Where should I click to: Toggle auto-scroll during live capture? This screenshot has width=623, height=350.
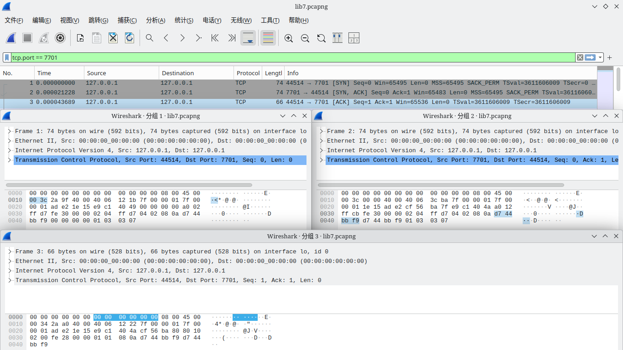pos(248,38)
